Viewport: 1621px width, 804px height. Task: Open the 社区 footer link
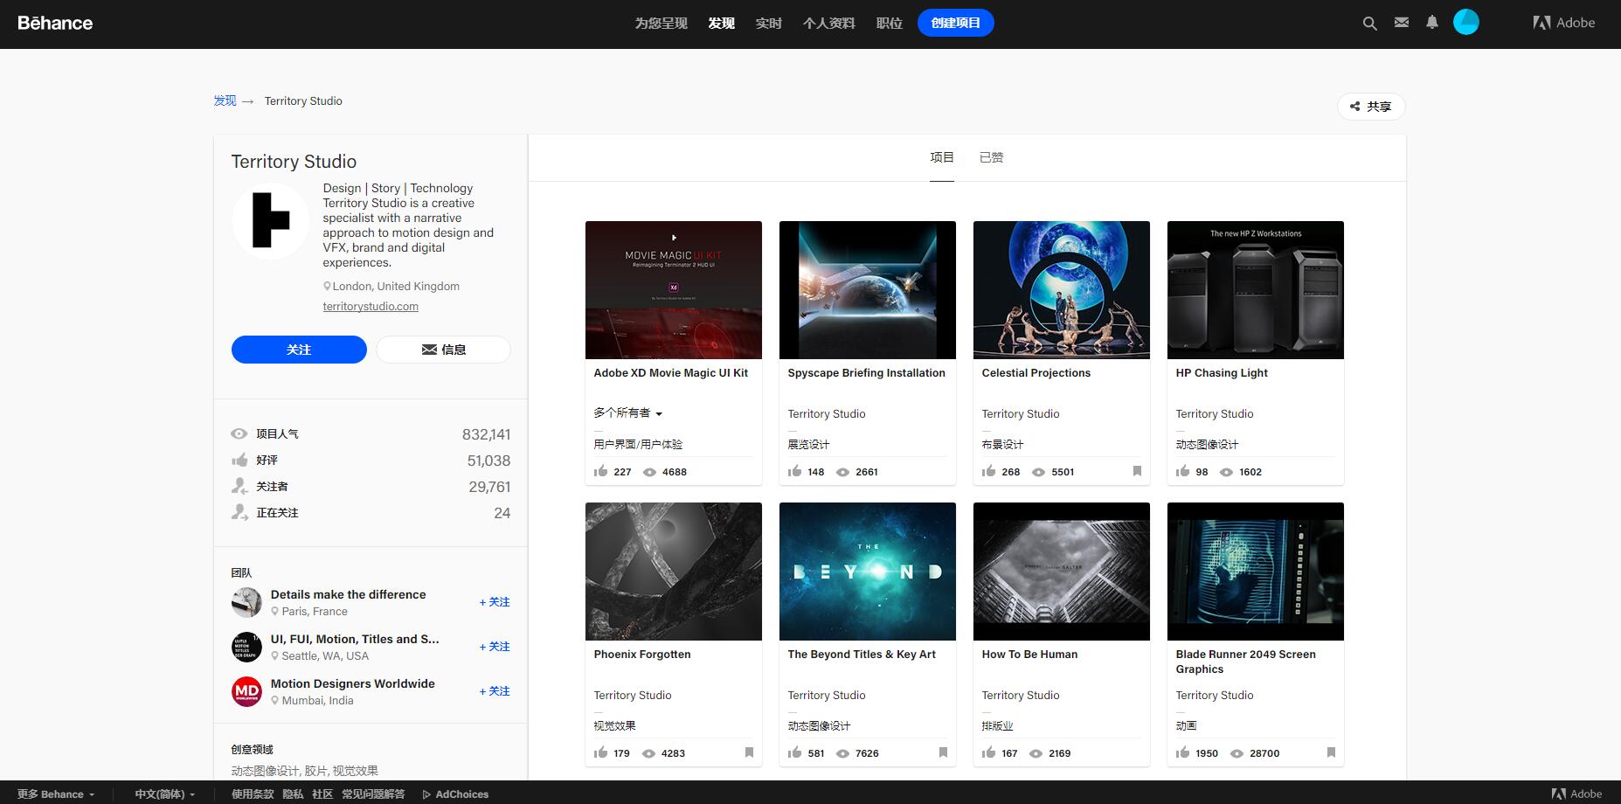[x=322, y=794]
